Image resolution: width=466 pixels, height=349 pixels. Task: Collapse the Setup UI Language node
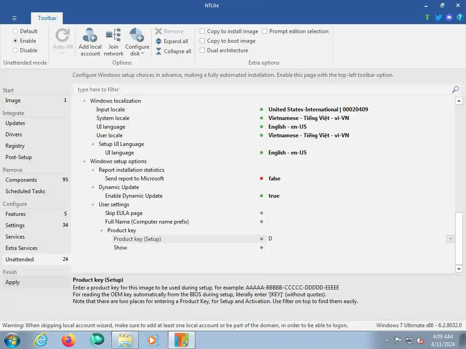(x=93, y=144)
